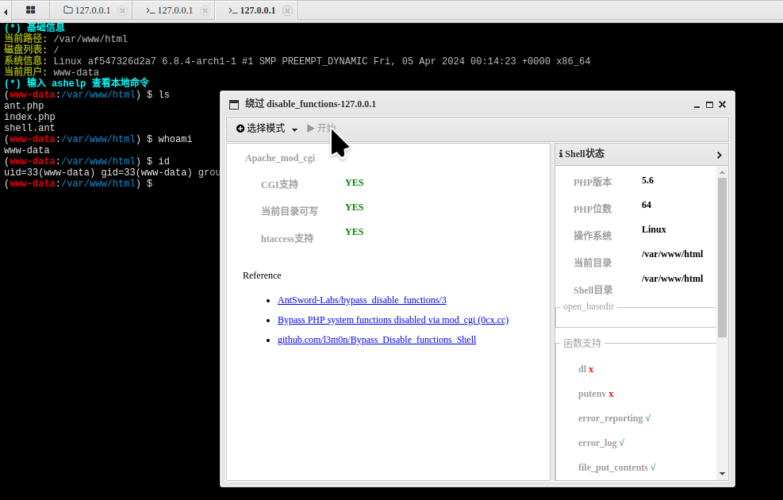Screen dimensions: 783x500
Task: Open the apps grid icon in the tab bar
Action: 30,10
